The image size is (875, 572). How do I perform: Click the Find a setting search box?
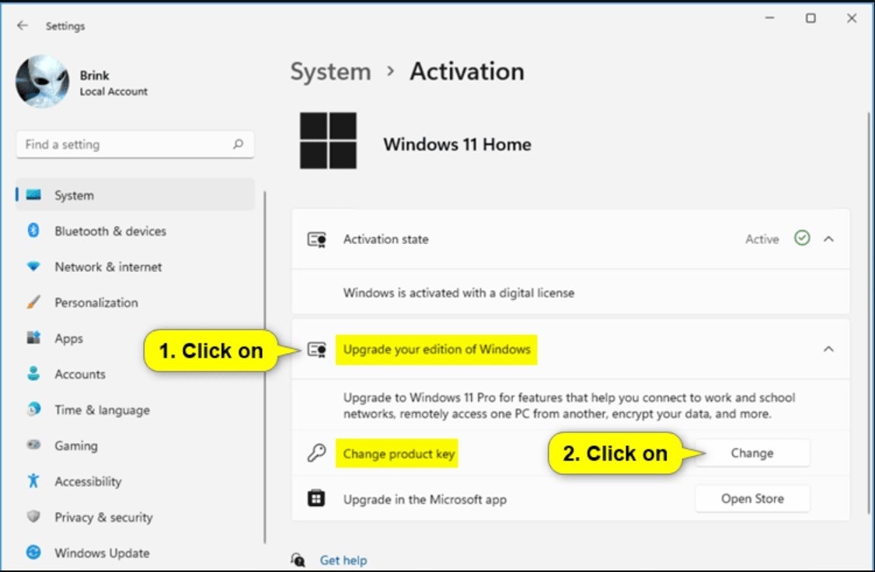(x=124, y=145)
